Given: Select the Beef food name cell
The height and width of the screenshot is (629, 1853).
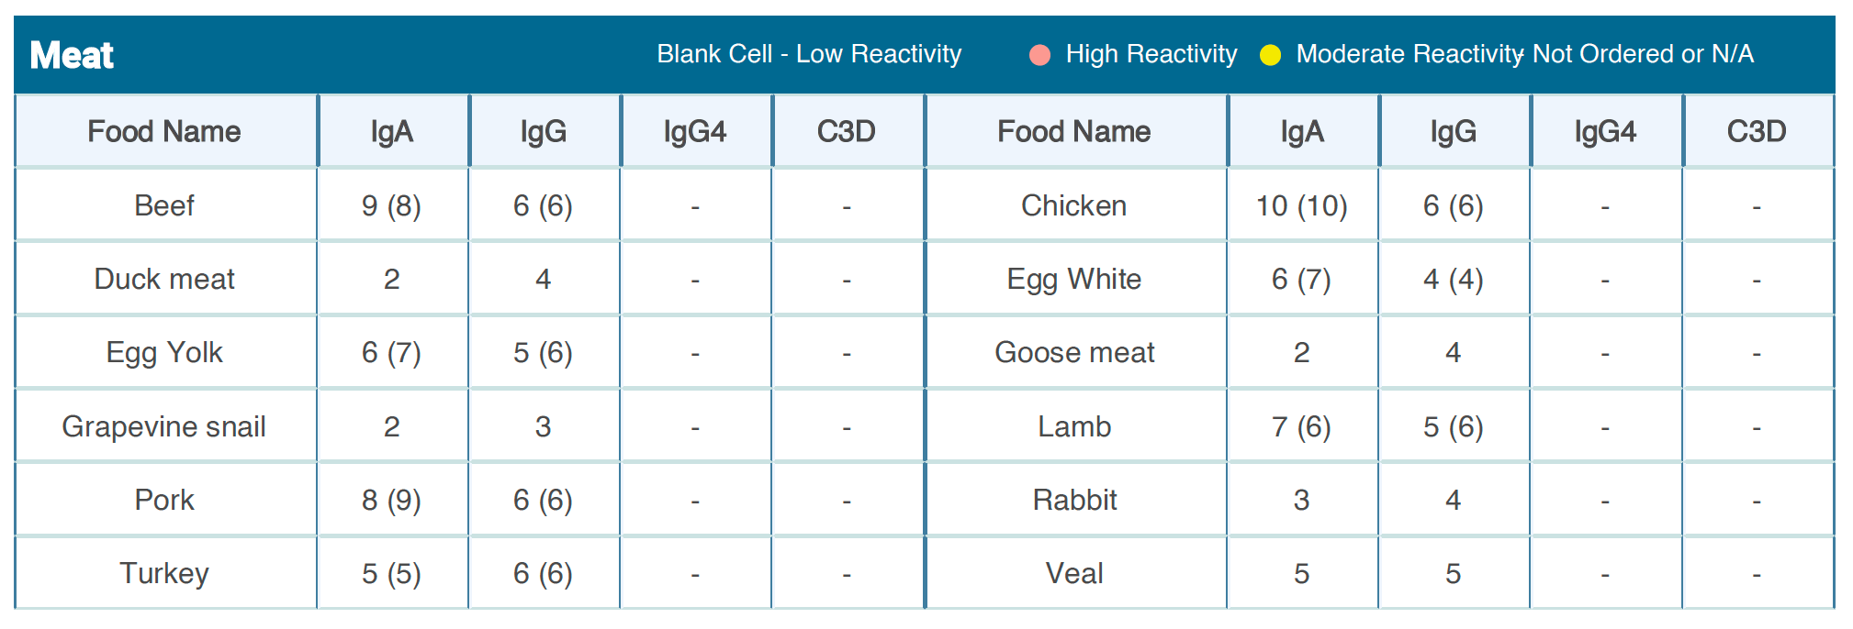Looking at the screenshot, I should tap(164, 205).
